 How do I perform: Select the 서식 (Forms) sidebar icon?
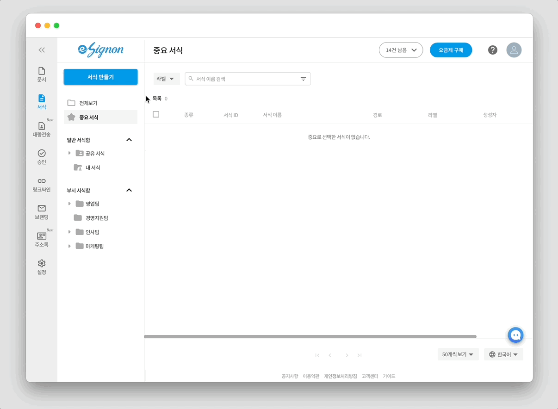pos(42,102)
